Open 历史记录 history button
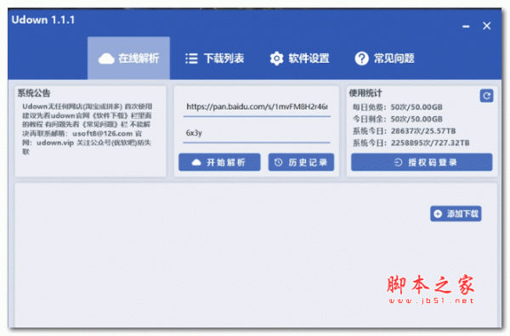Image resolution: width=510 pixels, height=336 pixels. point(301,162)
